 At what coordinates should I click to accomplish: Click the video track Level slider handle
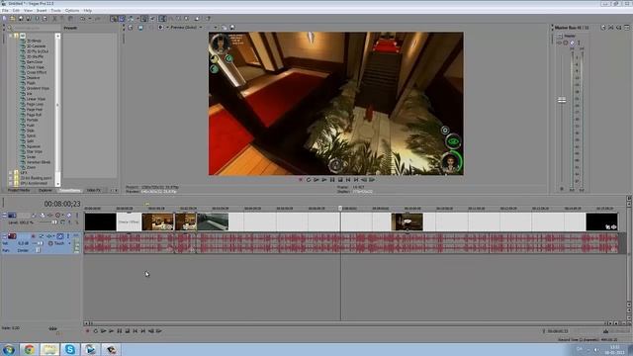click(54, 222)
